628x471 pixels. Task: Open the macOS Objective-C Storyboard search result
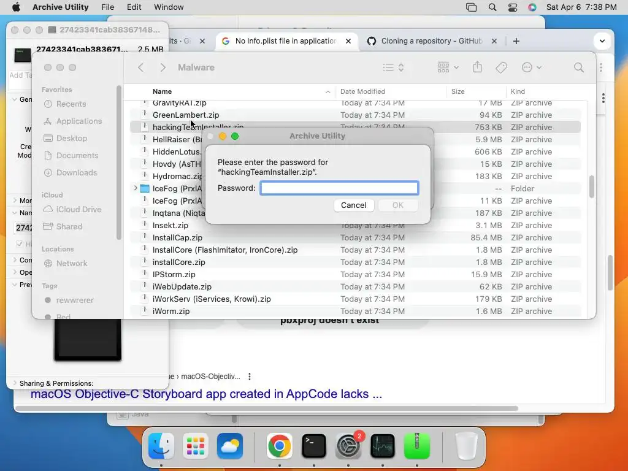[206, 394]
